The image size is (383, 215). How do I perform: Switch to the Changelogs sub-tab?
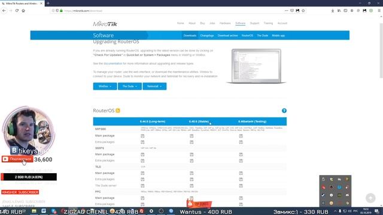coord(207,36)
